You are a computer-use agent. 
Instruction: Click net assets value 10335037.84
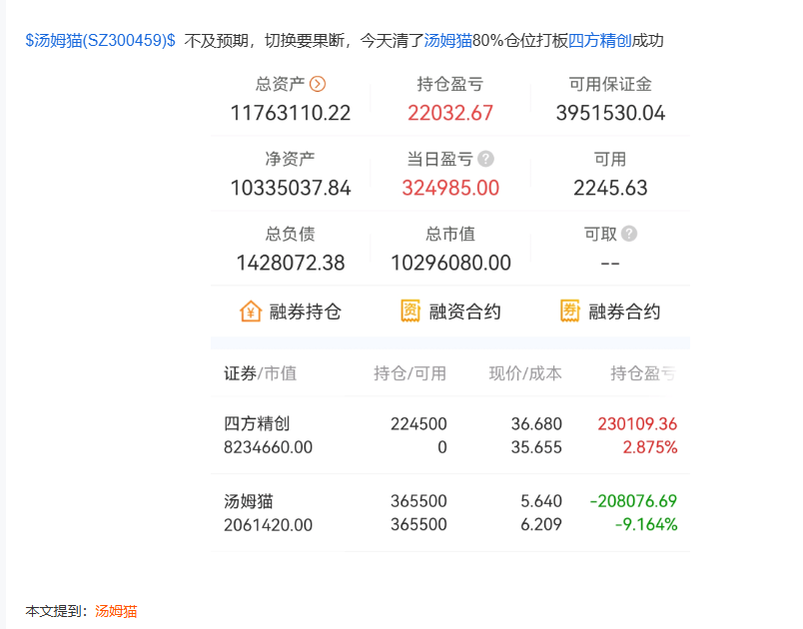pos(291,188)
